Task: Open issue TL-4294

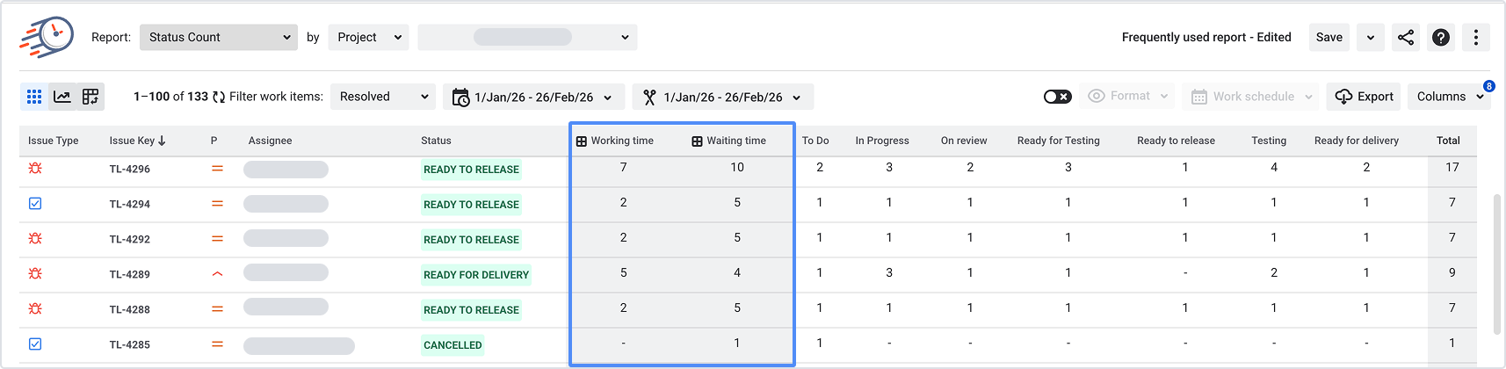Action: 130,204
